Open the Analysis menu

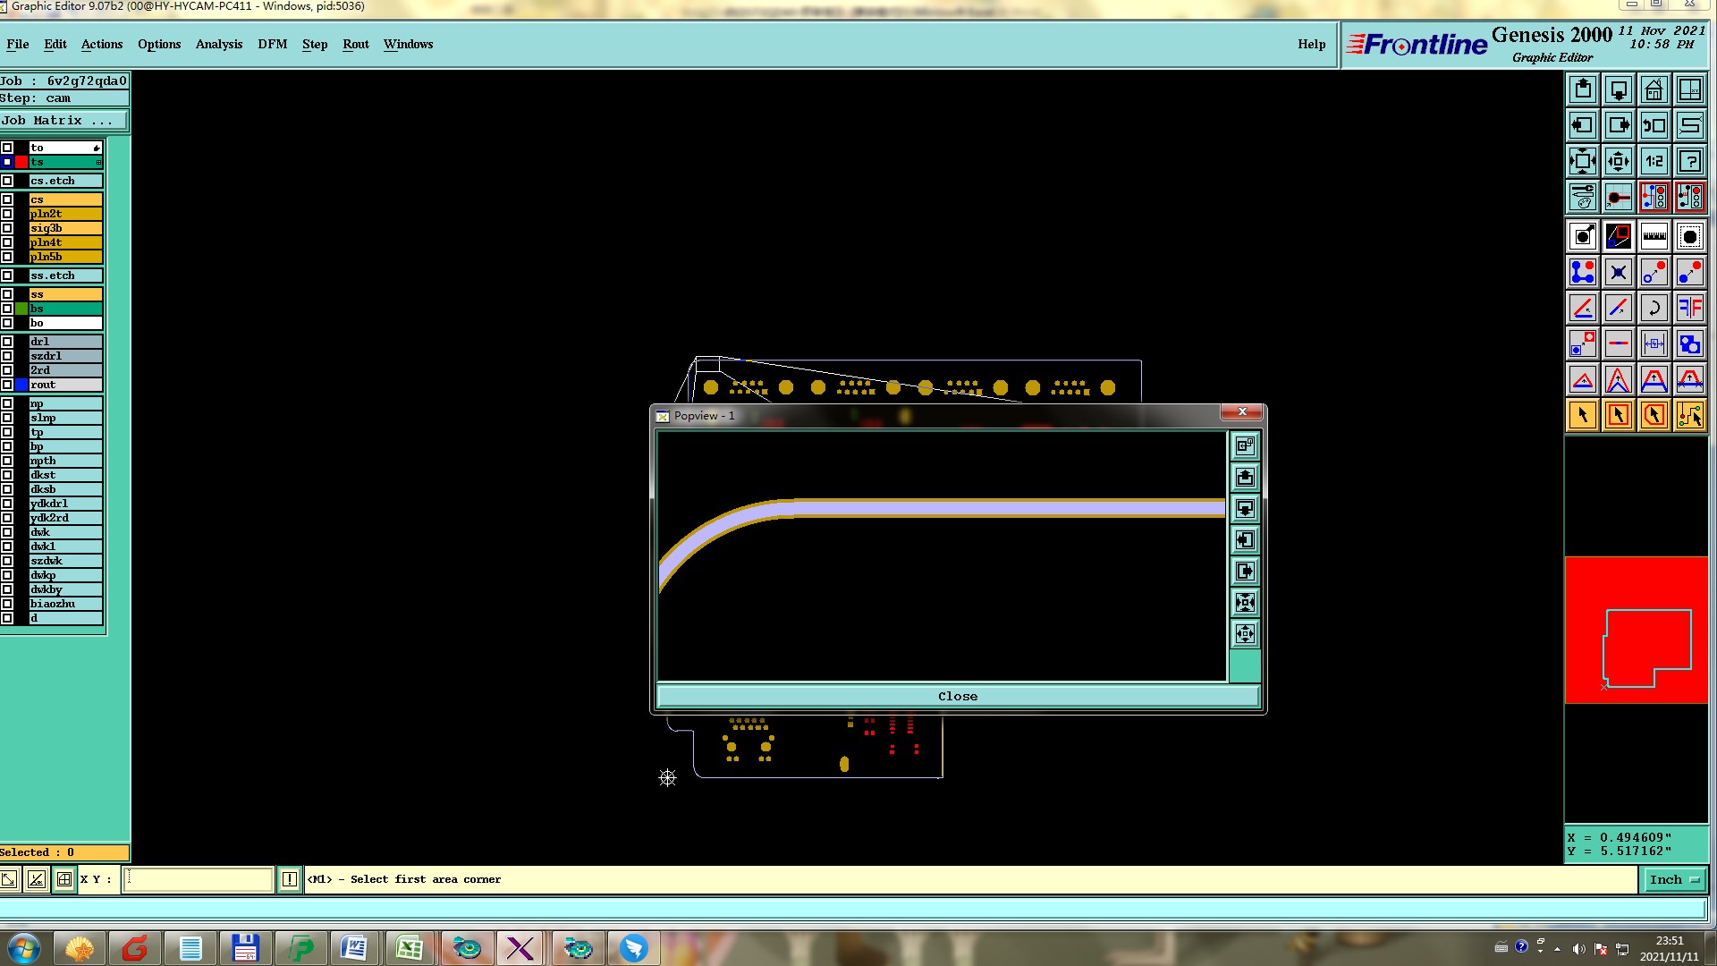tap(218, 44)
